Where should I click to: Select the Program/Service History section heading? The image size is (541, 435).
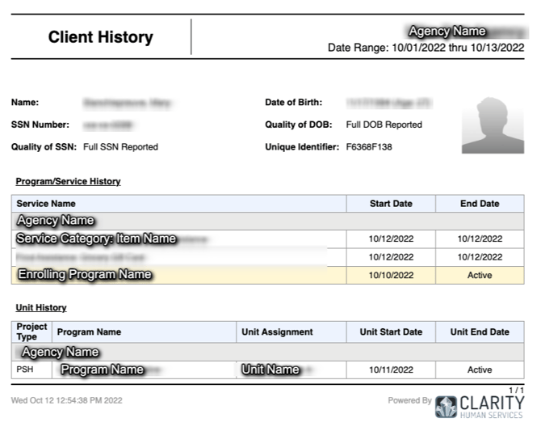coord(68,181)
